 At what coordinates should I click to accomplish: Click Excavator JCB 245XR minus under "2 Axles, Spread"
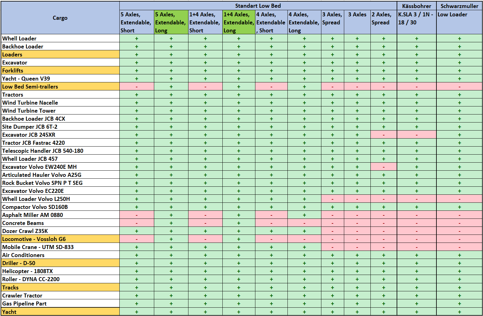[384, 135]
